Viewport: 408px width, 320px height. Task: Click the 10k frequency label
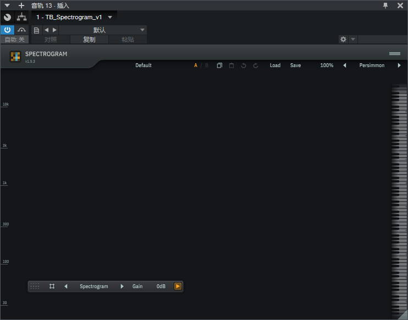[x=5, y=104]
